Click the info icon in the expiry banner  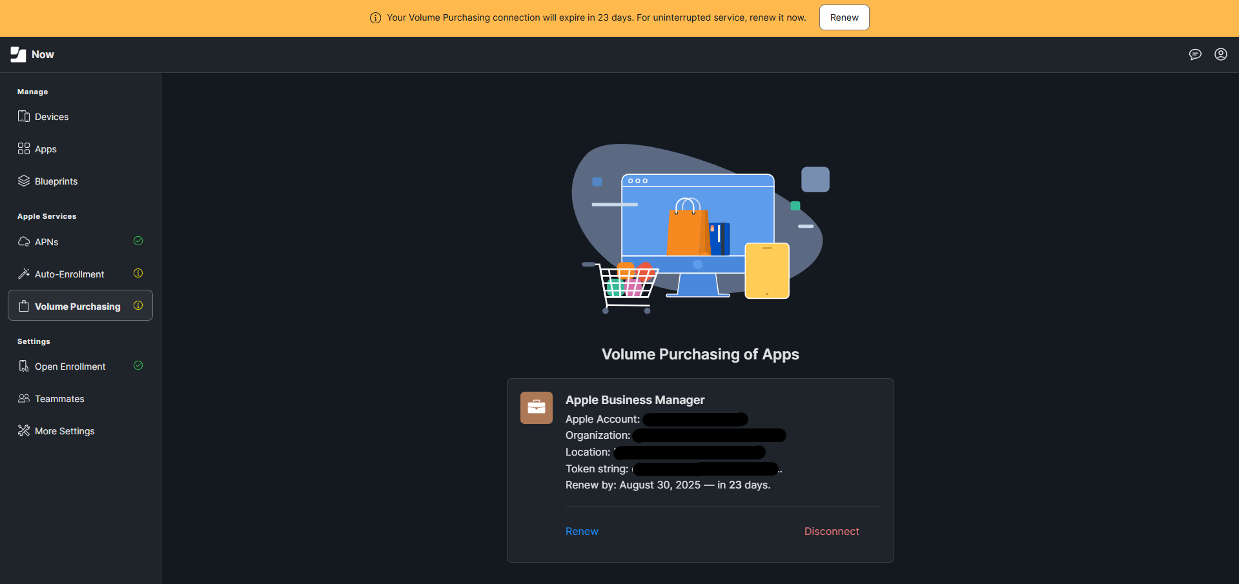pyautogui.click(x=375, y=17)
